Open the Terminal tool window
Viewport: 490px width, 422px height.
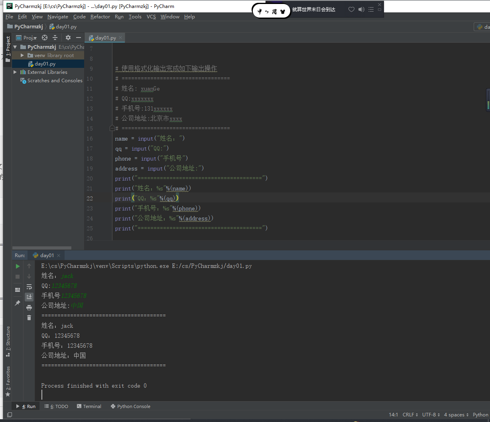89,406
